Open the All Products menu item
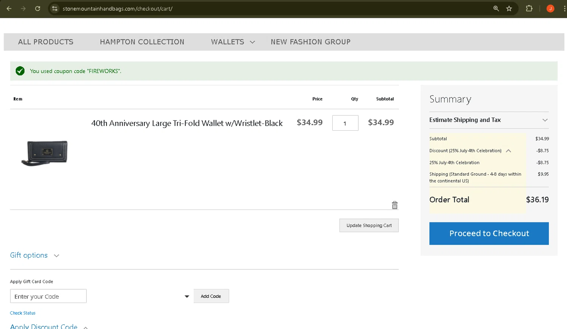 pos(46,42)
